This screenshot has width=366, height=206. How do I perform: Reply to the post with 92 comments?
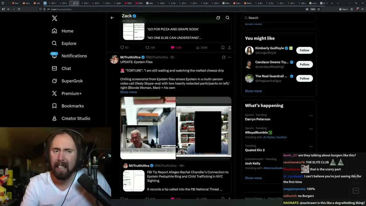pyautogui.click(x=124, y=47)
